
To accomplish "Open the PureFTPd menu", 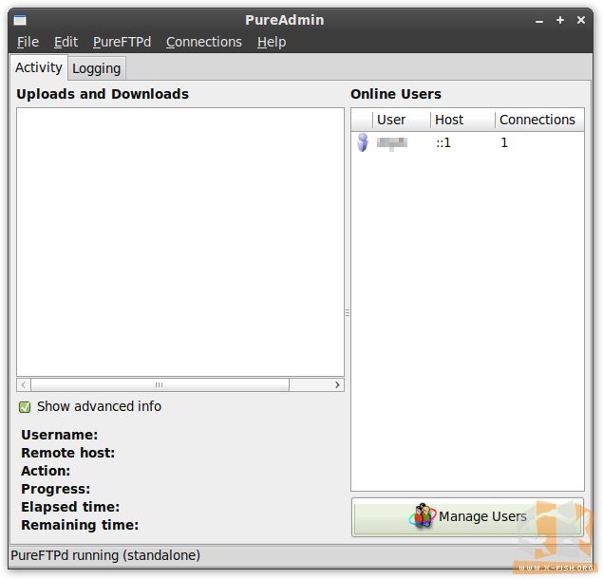I will [x=122, y=42].
